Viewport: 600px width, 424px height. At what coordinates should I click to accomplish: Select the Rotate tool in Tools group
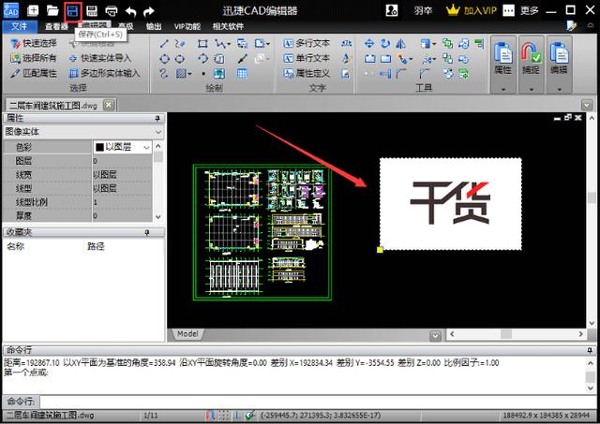tap(385, 43)
